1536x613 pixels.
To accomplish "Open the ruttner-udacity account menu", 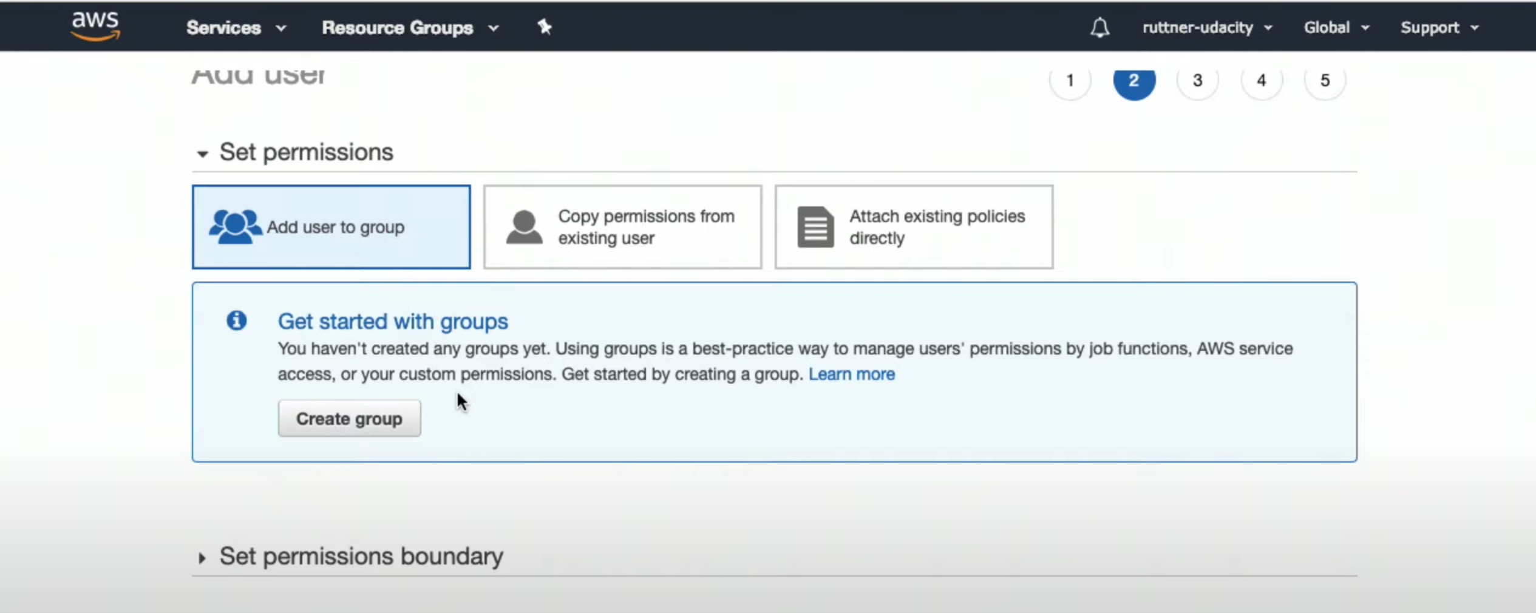I will click(1207, 27).
